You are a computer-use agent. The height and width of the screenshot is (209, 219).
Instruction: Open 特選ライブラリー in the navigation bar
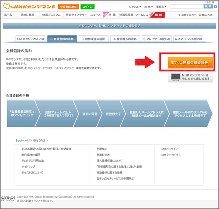click(x=76, y=15)
